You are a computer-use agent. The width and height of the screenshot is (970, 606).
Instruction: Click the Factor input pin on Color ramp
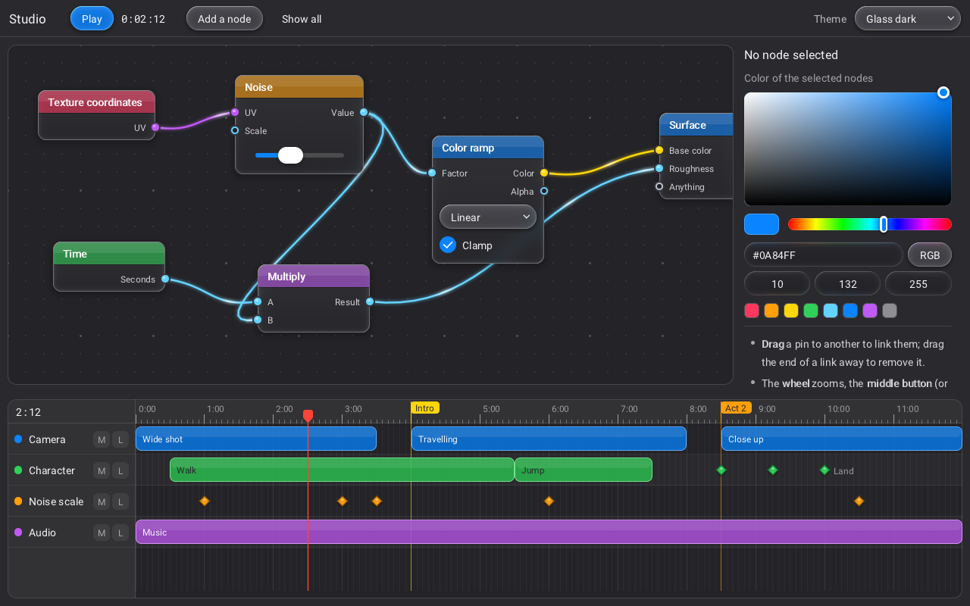[x=432, y=173]
